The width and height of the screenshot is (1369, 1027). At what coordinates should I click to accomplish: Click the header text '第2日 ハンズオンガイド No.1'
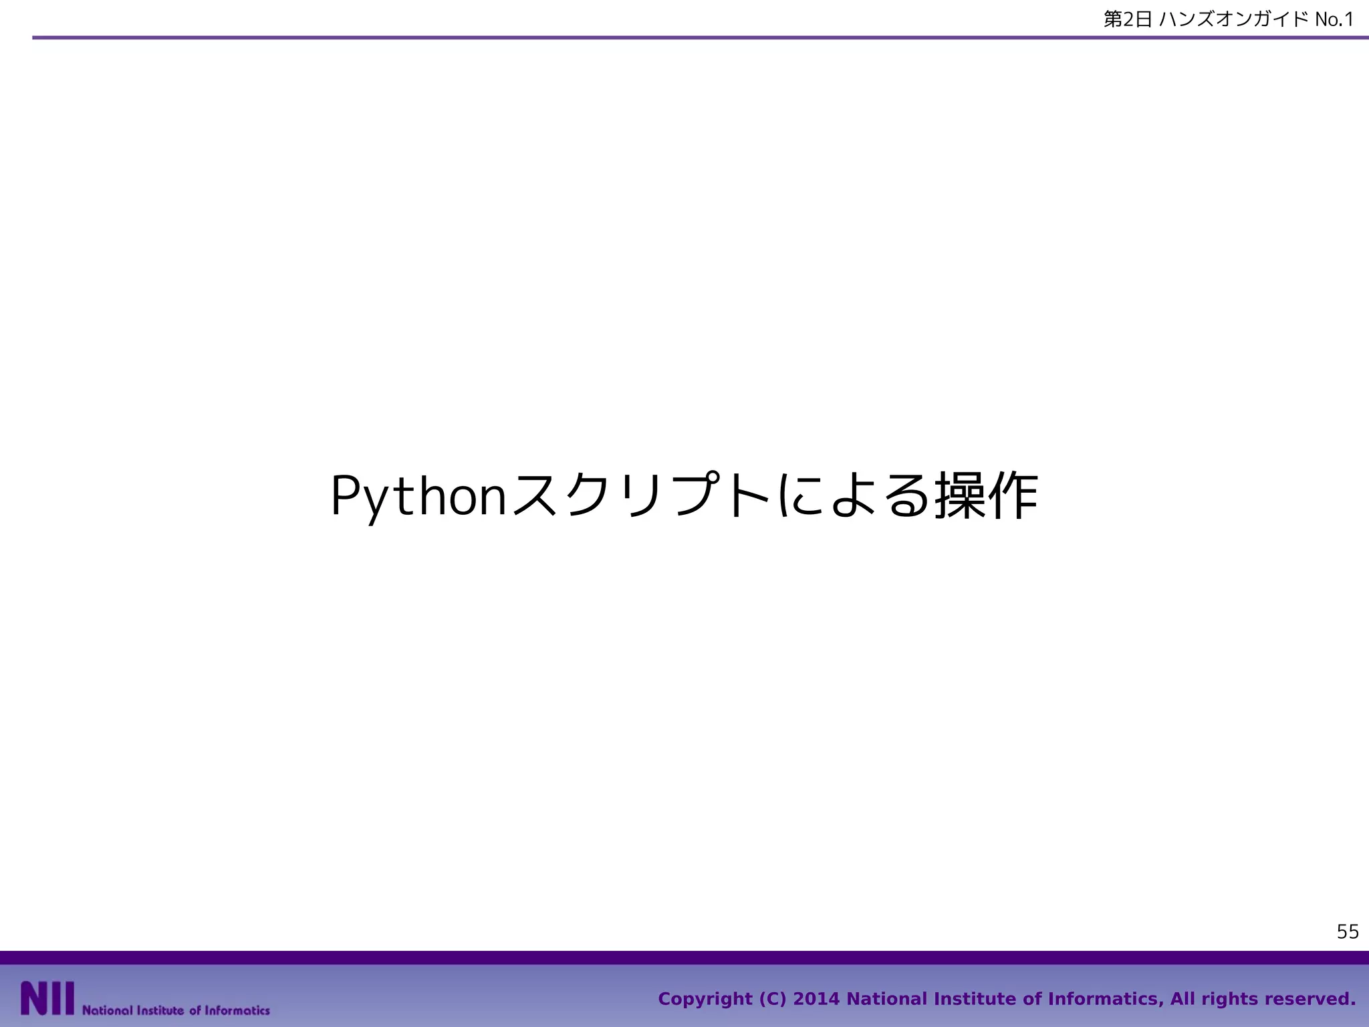tap(1229, 19)
